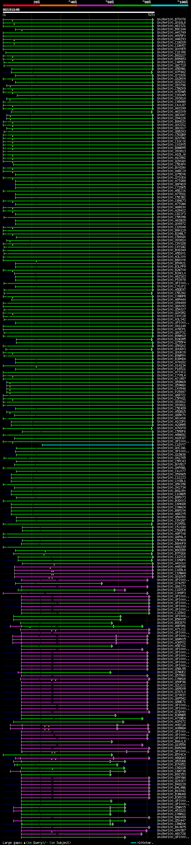Select label UniRef100_Q7S9Z6
Image resolution: width=191 pixels, height=845 pixels.
click(171, 76)
